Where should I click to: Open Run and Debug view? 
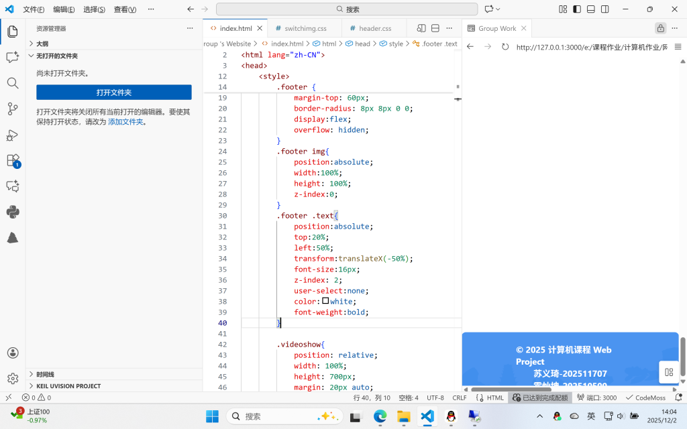[x=12, y=135]
